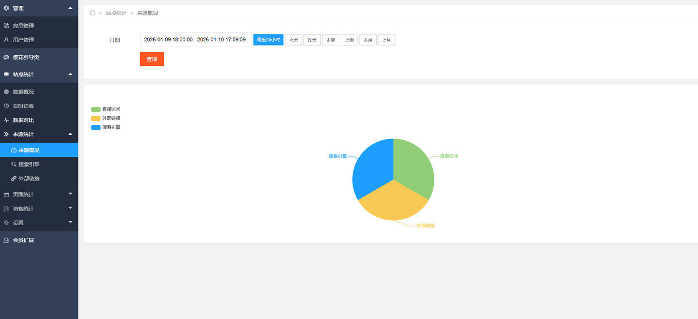This screenshot has height=319, width=698.
Task: Open 应用管理 via its sidebar icon
Action: tap(6, 26)
